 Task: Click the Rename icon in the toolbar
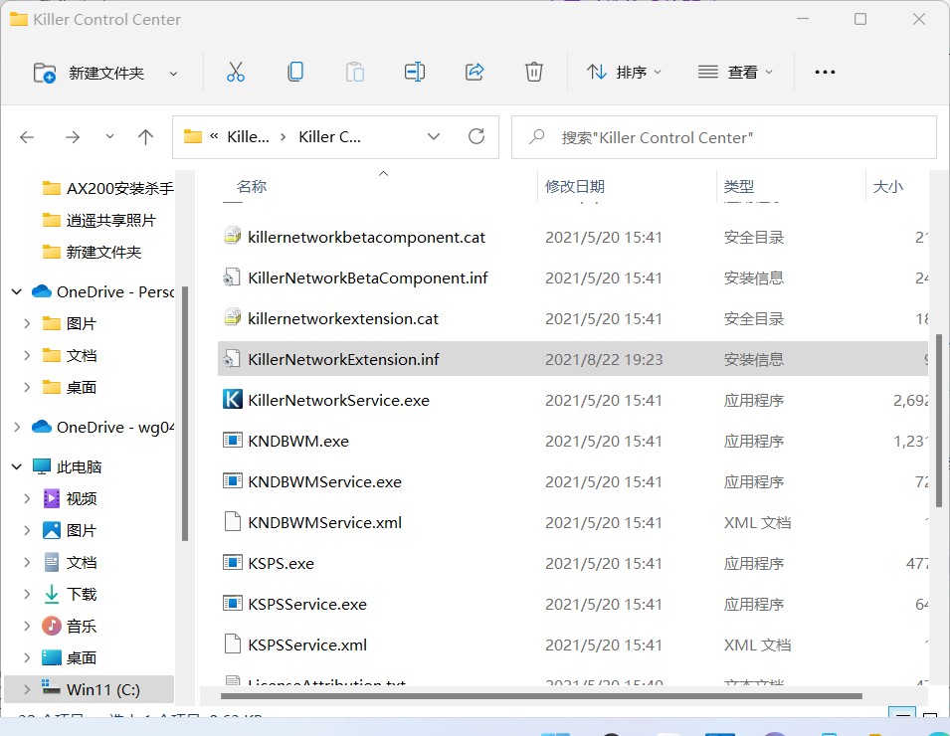tap(415, 72)
